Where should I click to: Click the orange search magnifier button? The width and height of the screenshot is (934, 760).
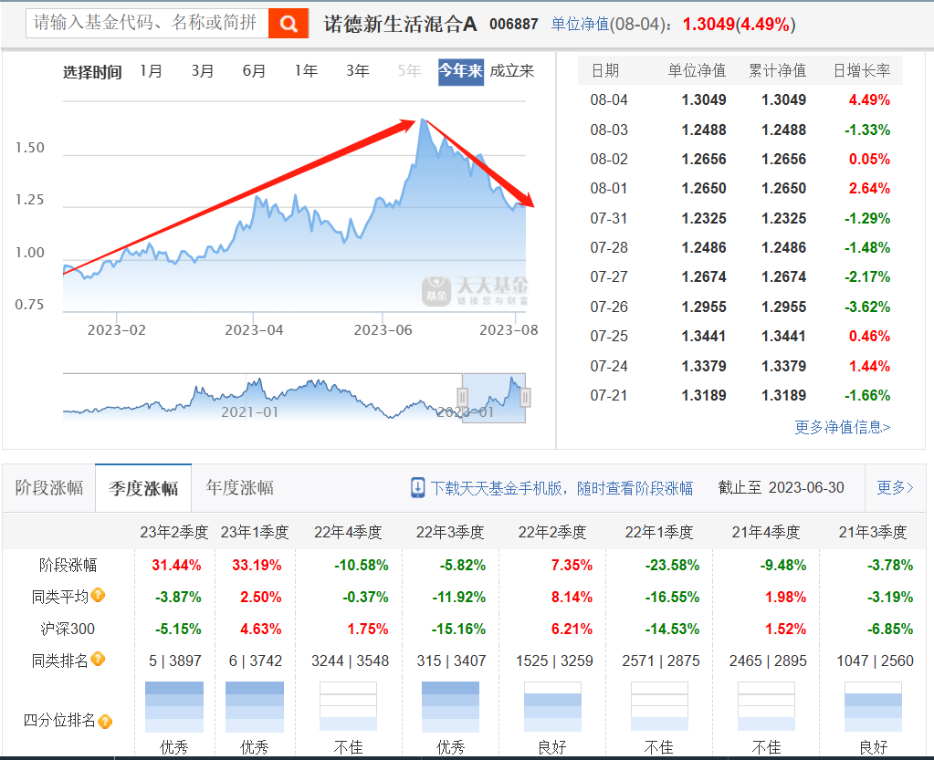[289, 23]
